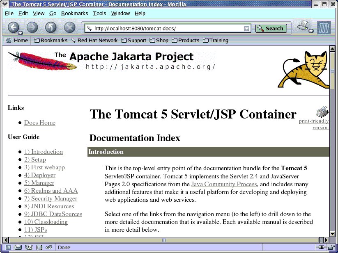Image resolution: width=338 pixels, height=253 pixels.
Task: Click the Tomcat cat logo image
Action: pos(304,69)
